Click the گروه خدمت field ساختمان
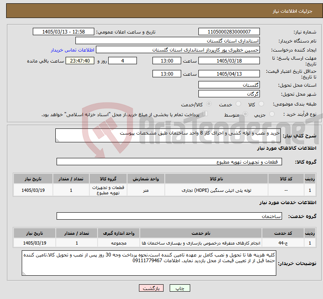This screenshot has height=299, width=323. tap(169, 216)
